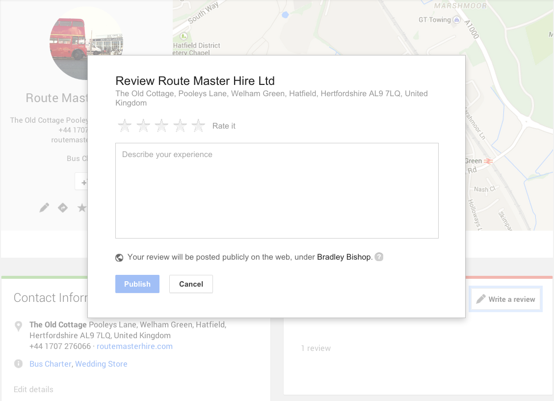
Task: Click the GT Towing map marker
Action: 456,20
